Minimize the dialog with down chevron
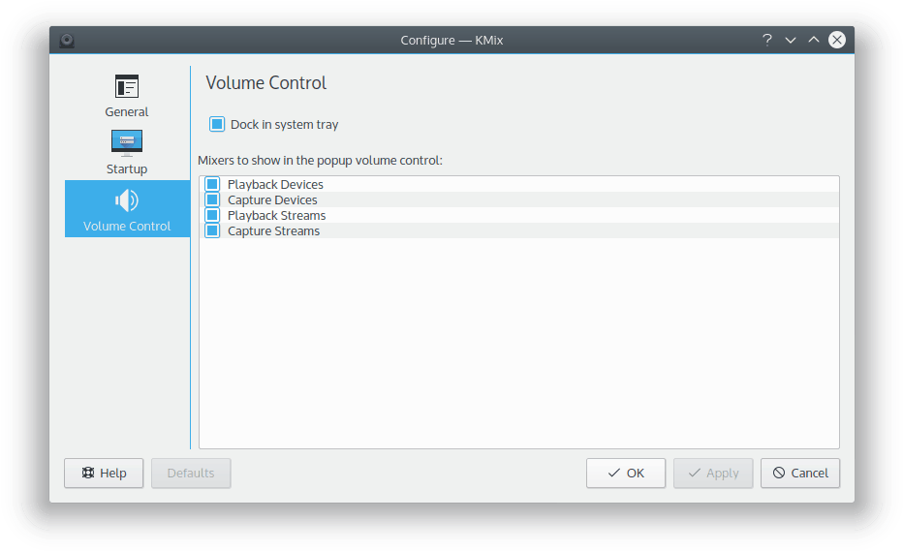The height and width of the screenshot is (551, 903). tap(791, 40)
